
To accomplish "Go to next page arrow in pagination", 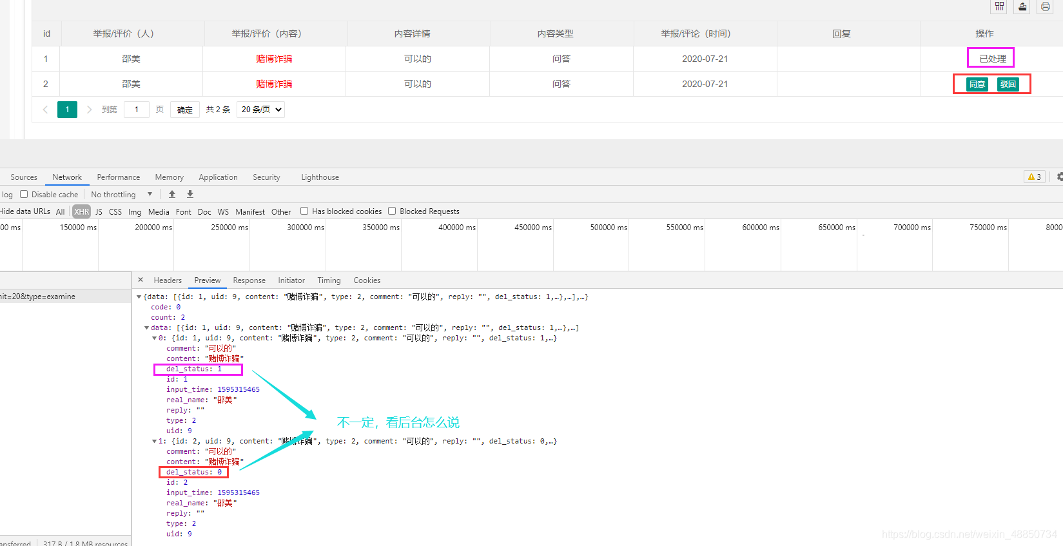I will tap(89, 110).
